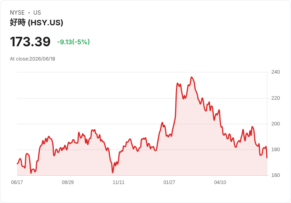Viewport: 291px width, 203px height.
Task: Click the 180 price axis label
Action: pyautogui.click(x=276, y=150)
